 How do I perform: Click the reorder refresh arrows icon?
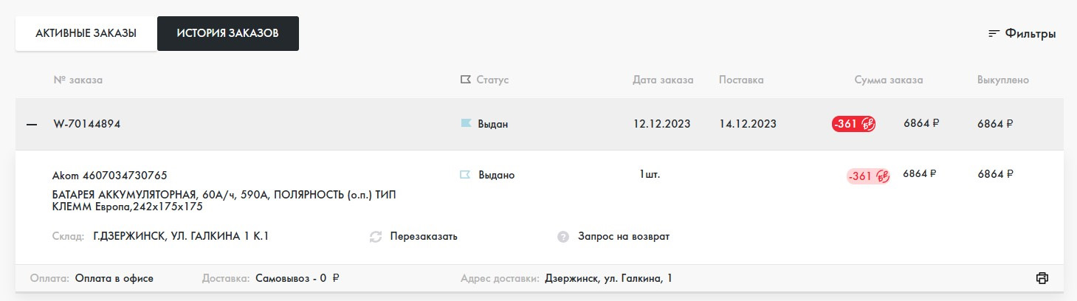[376, 237]
